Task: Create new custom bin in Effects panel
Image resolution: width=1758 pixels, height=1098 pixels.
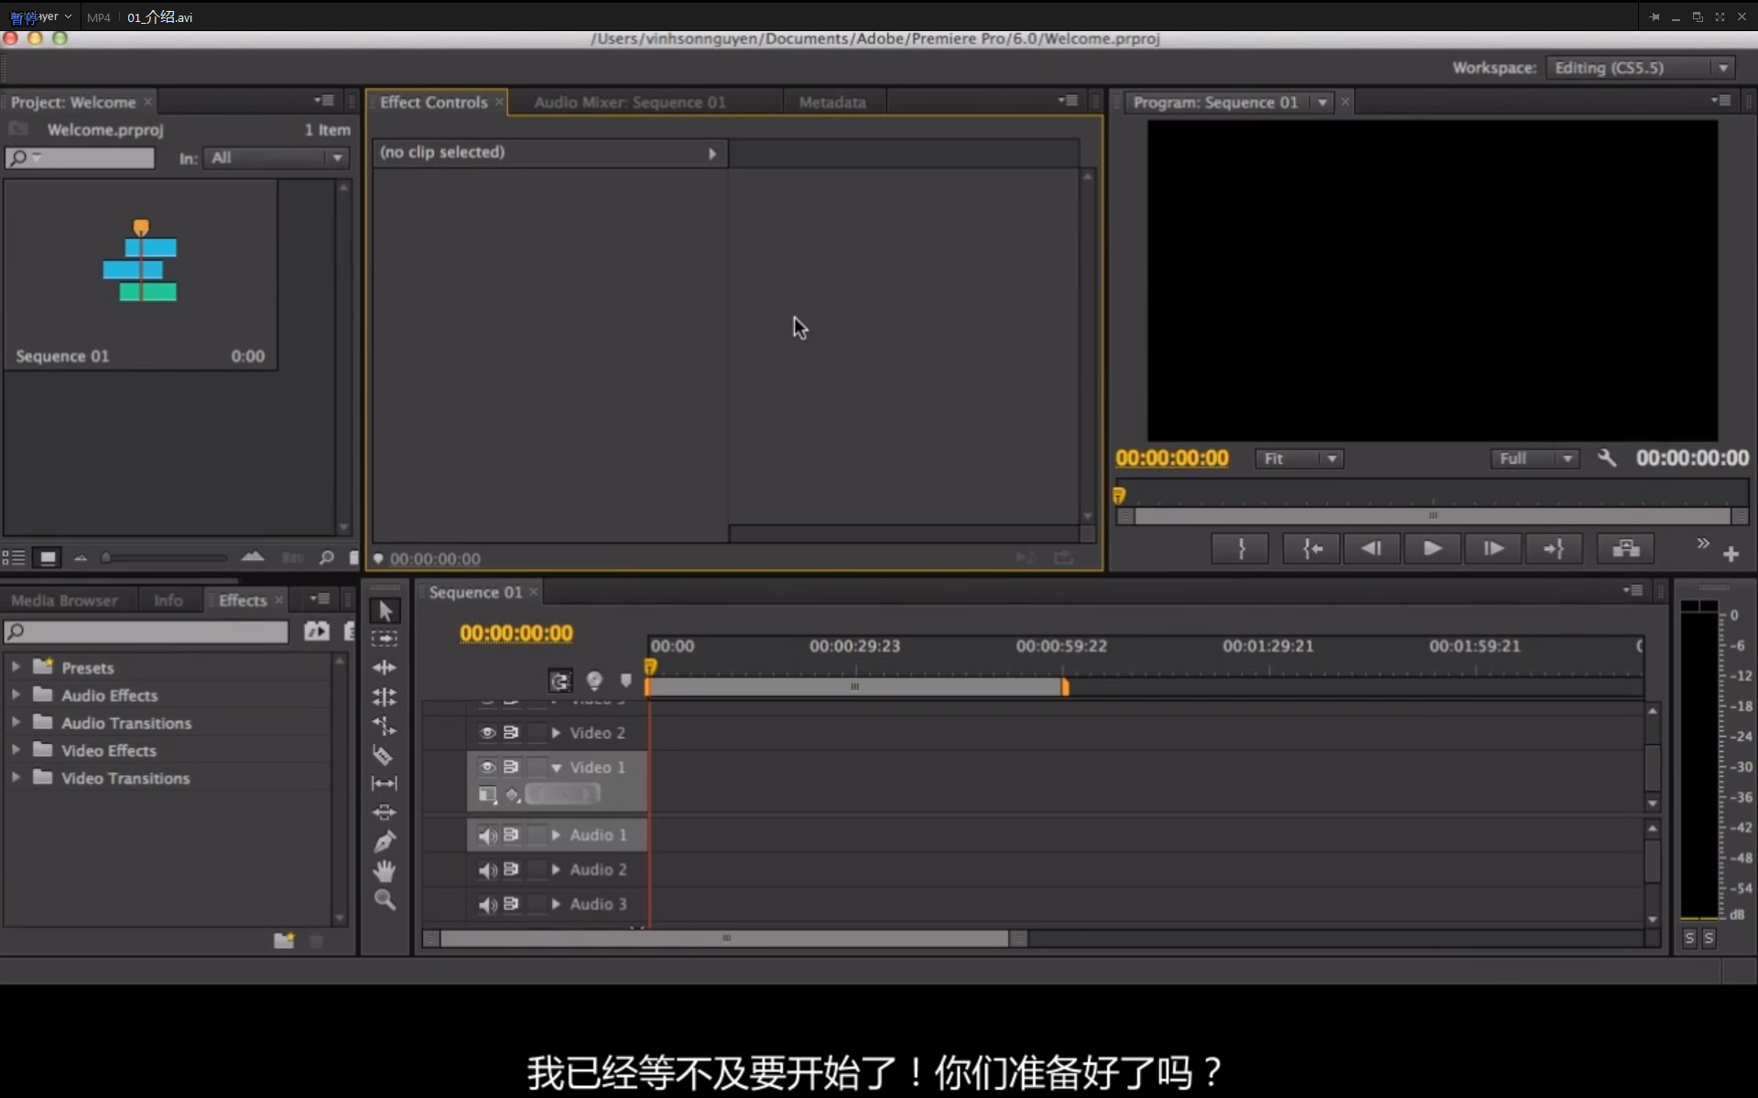Action: pos(284,941)
